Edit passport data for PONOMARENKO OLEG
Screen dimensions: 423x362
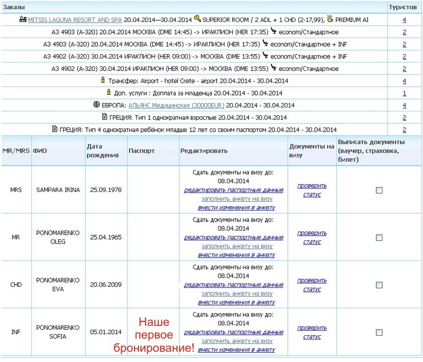233,237
